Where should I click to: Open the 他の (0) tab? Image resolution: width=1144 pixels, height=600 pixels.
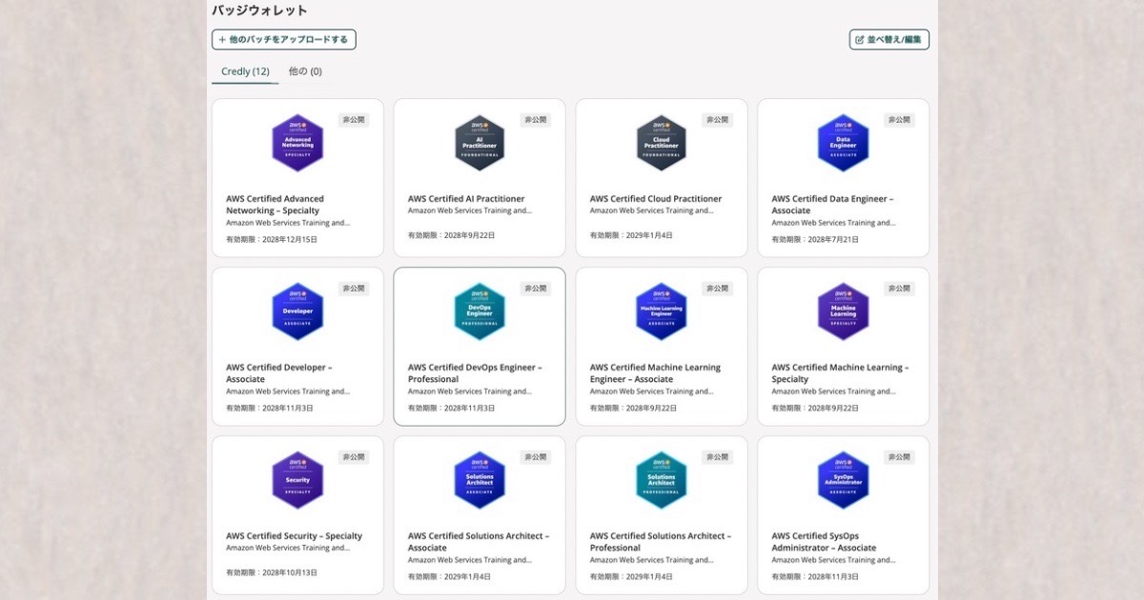pos(305,71)
